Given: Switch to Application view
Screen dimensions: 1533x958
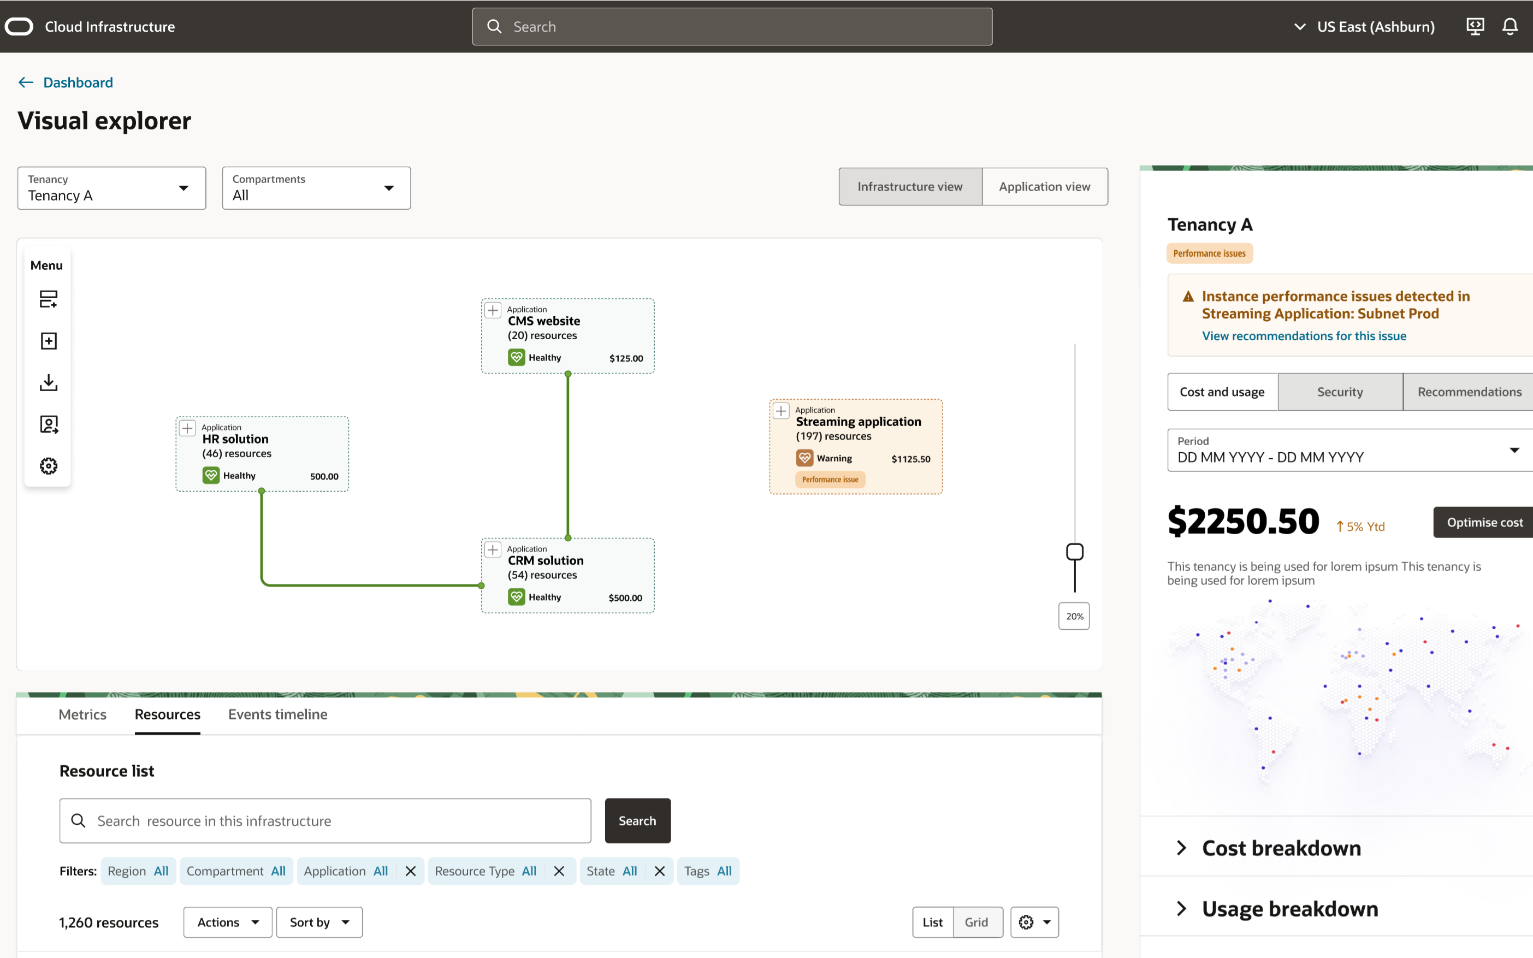Looking at the screenshot, I should pos(1044,186).
